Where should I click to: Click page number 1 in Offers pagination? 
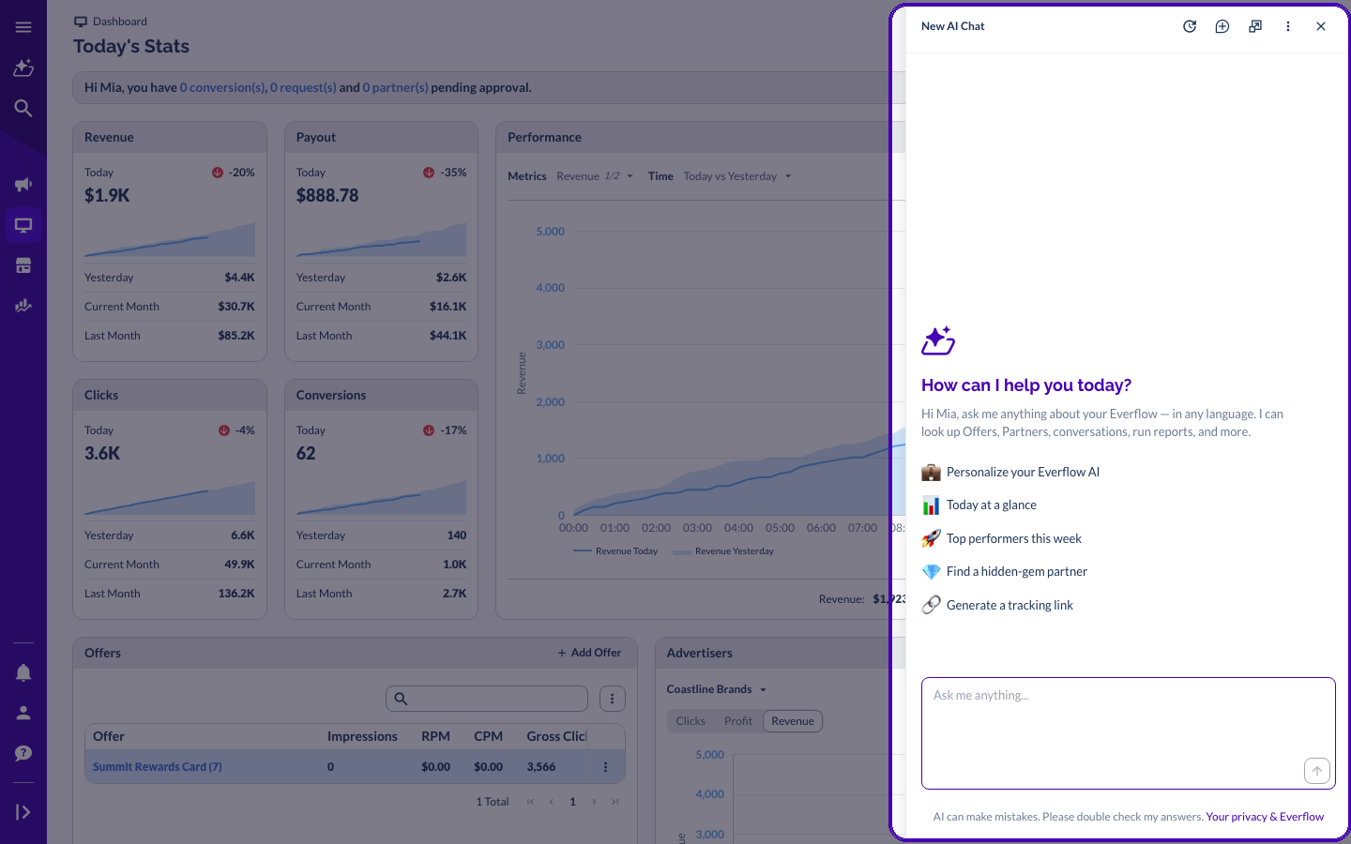(x=572, y=802)
